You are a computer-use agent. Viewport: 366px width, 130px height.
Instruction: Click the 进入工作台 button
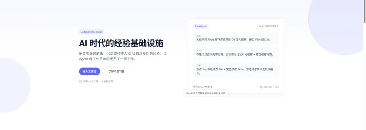(89, 71)
